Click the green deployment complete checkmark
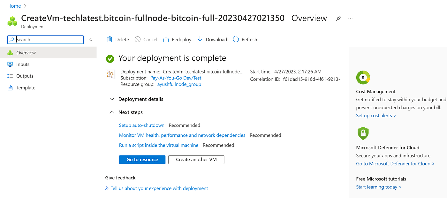This screenshot has width=447, height=198. pyautogui.click(x=110, y=58)
